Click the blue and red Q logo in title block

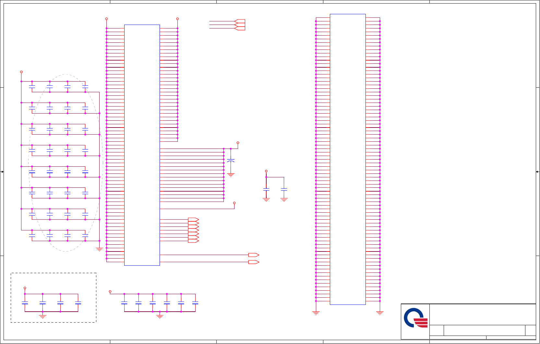click(x=415, y=318)
